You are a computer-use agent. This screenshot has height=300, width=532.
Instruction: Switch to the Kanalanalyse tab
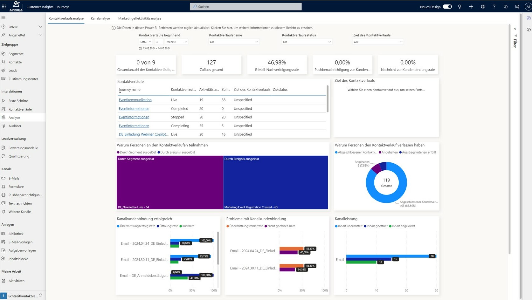click(100, 18)
